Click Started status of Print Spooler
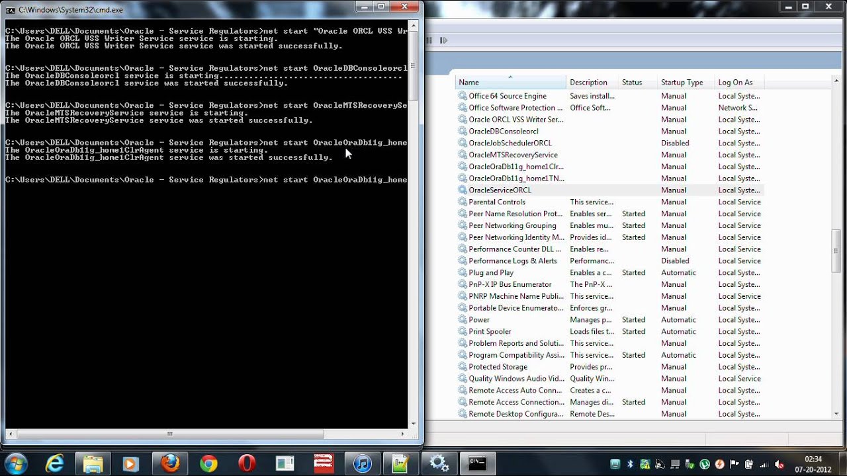 click(633, 331)
